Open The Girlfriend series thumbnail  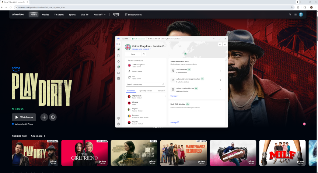(85, 153)
